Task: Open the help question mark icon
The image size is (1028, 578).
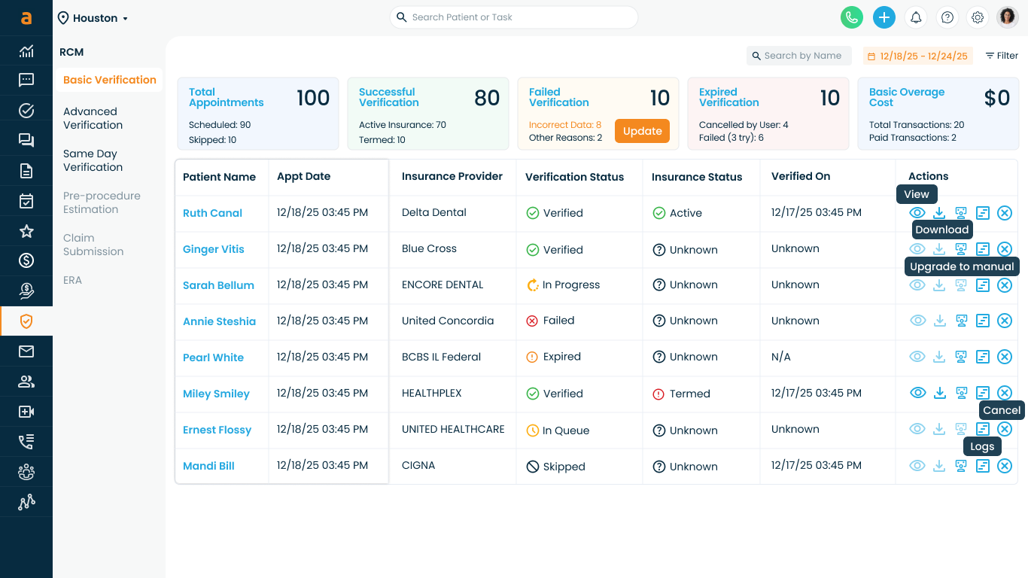Action: point(947,17)
